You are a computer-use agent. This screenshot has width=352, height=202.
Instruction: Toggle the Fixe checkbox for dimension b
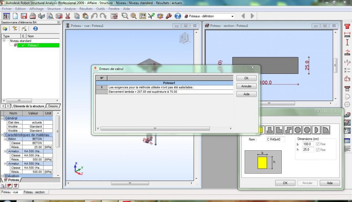pyautogui.click(x=318, y=144)
